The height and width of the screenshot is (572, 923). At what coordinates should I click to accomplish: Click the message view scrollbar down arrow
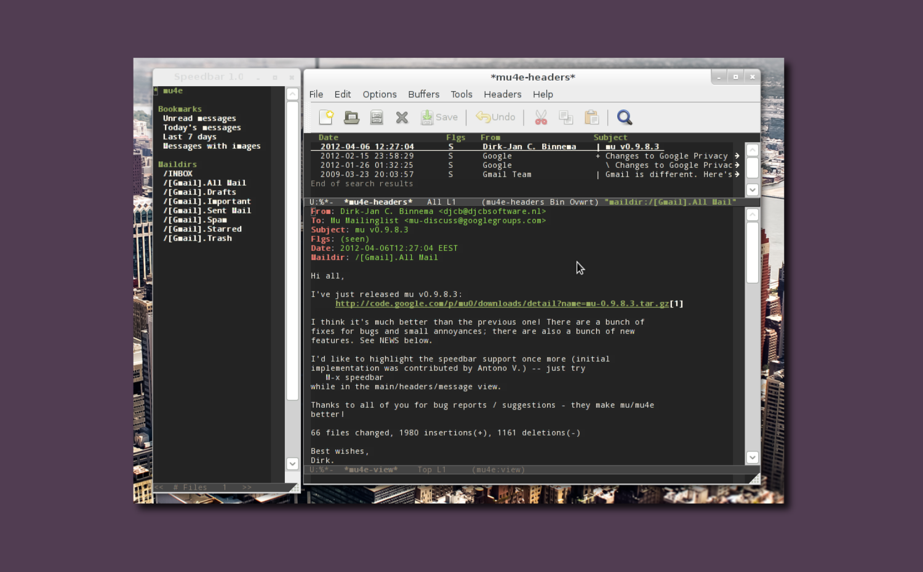[752, 457]
